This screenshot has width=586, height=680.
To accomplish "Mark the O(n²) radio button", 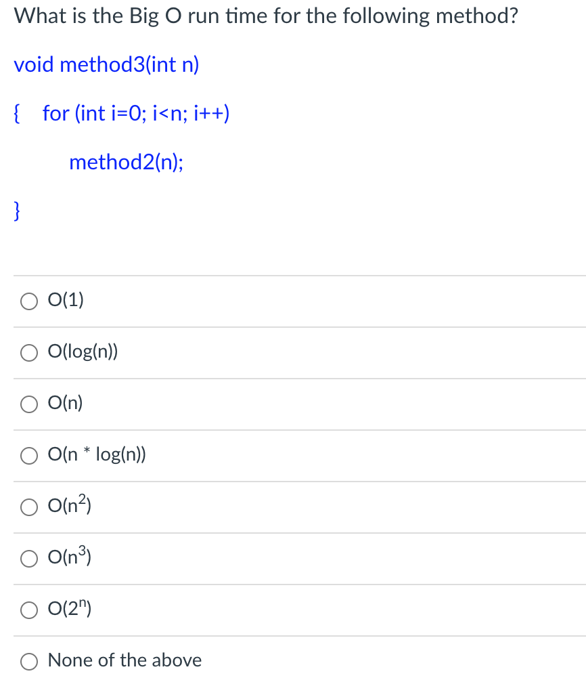I will pos(29,507).
